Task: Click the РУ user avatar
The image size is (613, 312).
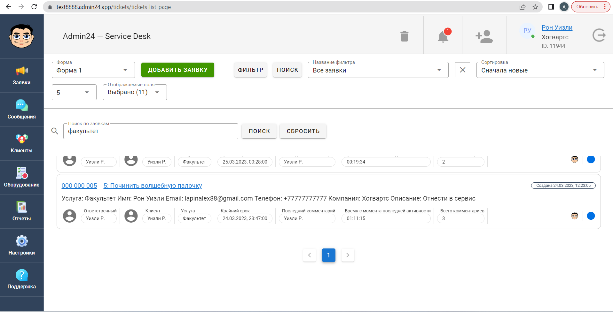Action: pos(527,31)
